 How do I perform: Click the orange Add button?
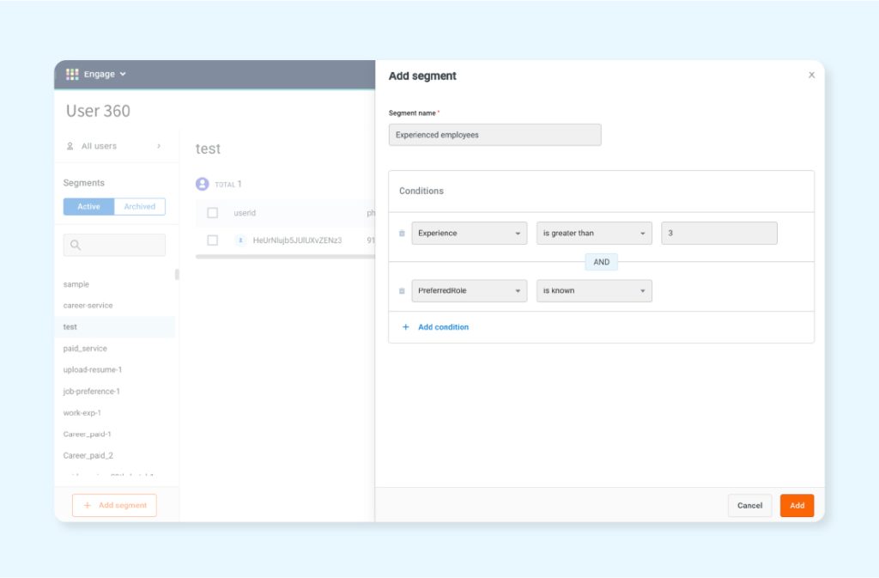tap(797, 506)
